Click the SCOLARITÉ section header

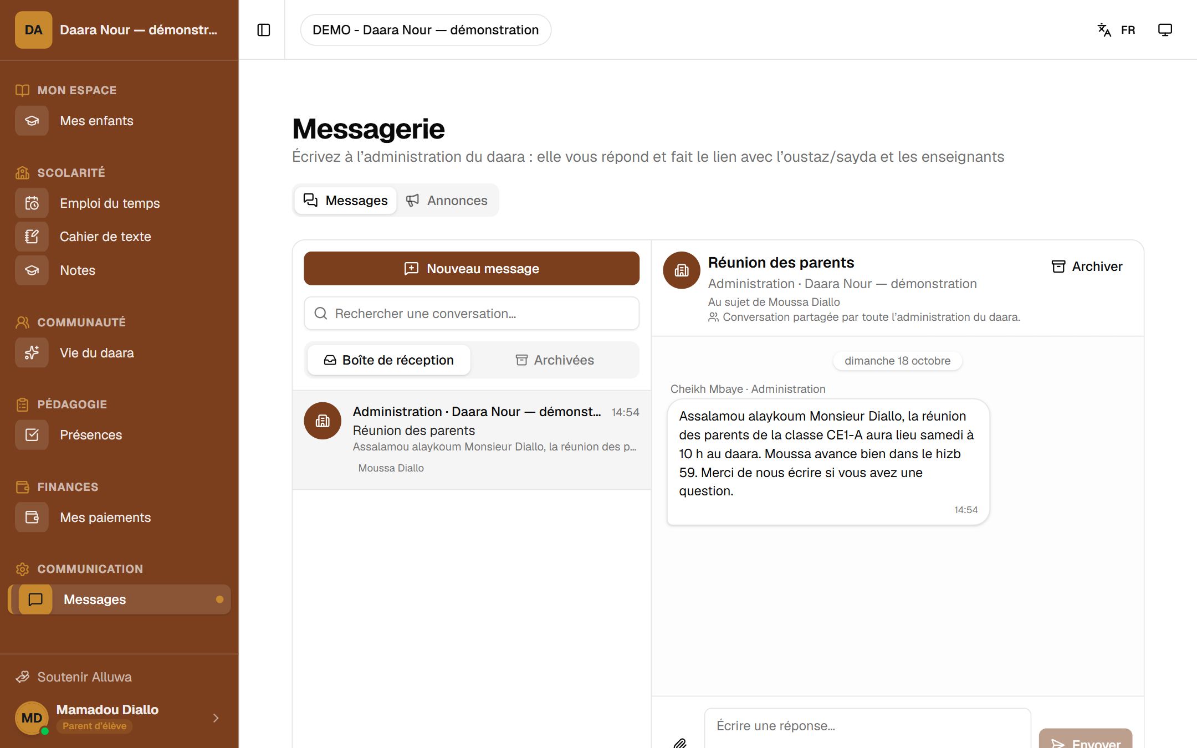pos(71,173)
